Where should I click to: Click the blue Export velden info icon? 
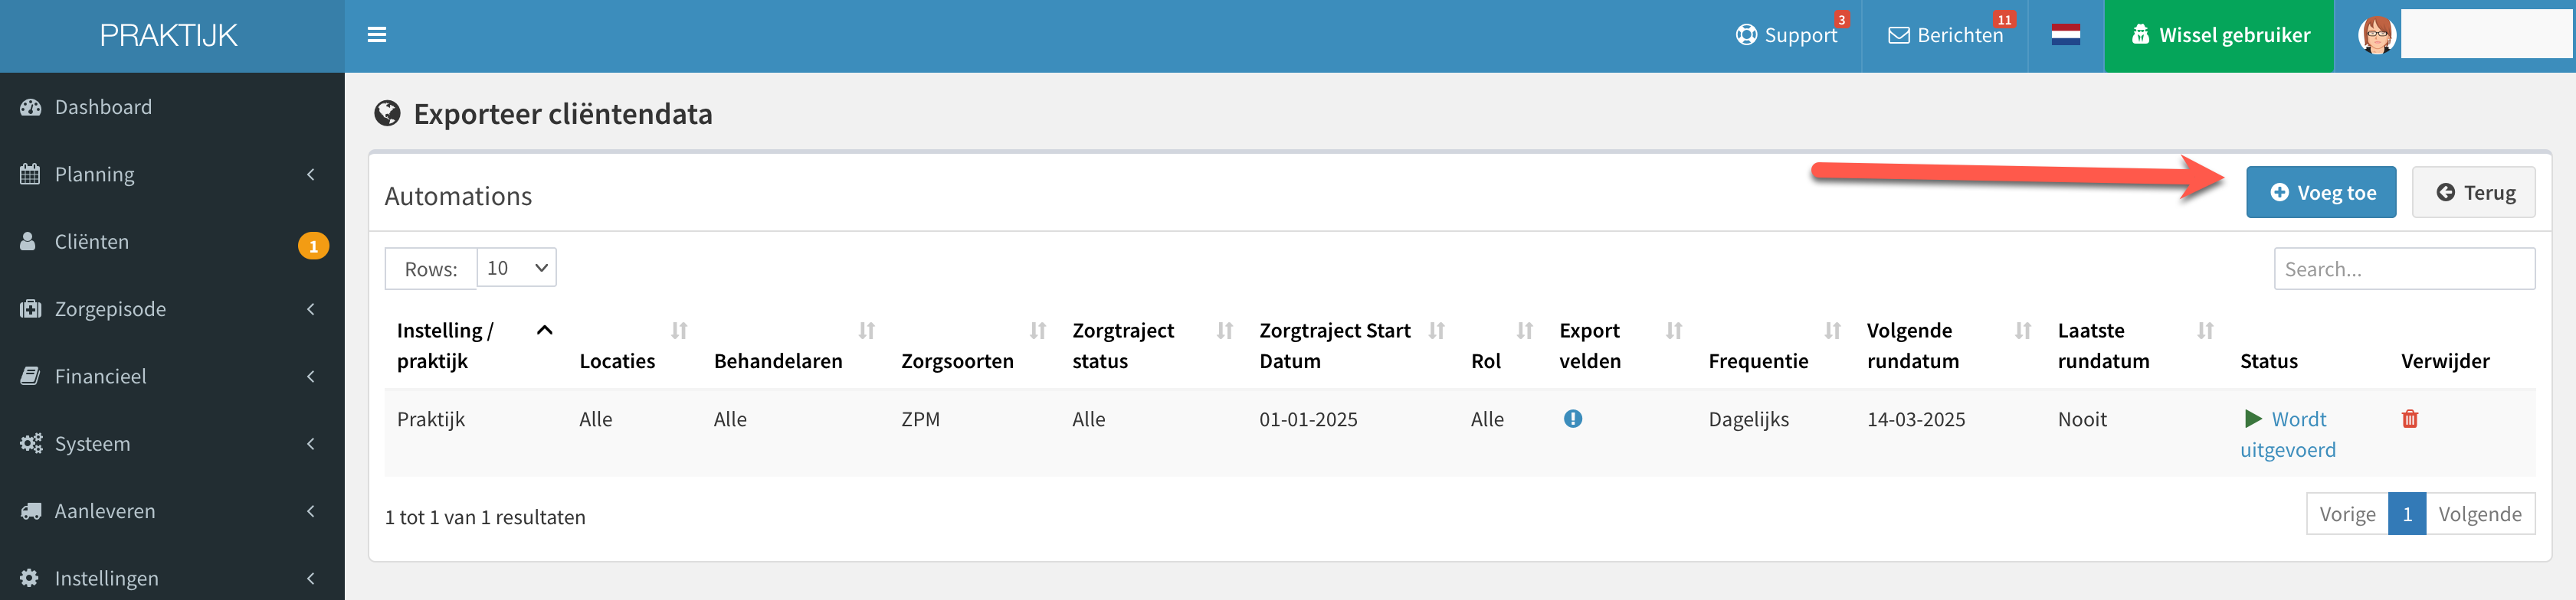(1572, 419)
